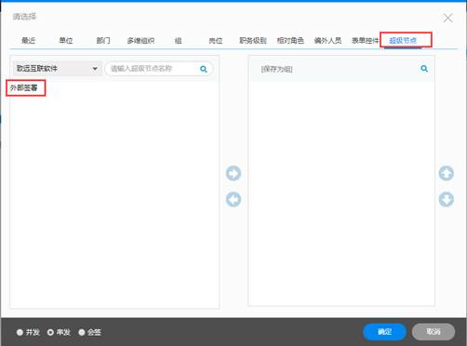The image size is (467, 346).
Task: Click the left arrow to remove selection
Action: [233, 199]
